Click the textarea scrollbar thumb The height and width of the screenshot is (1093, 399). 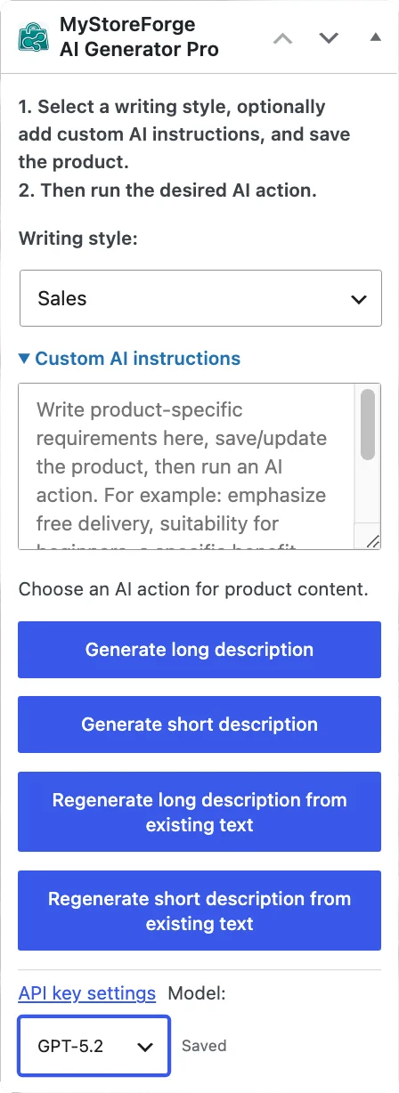coord(368,425)
